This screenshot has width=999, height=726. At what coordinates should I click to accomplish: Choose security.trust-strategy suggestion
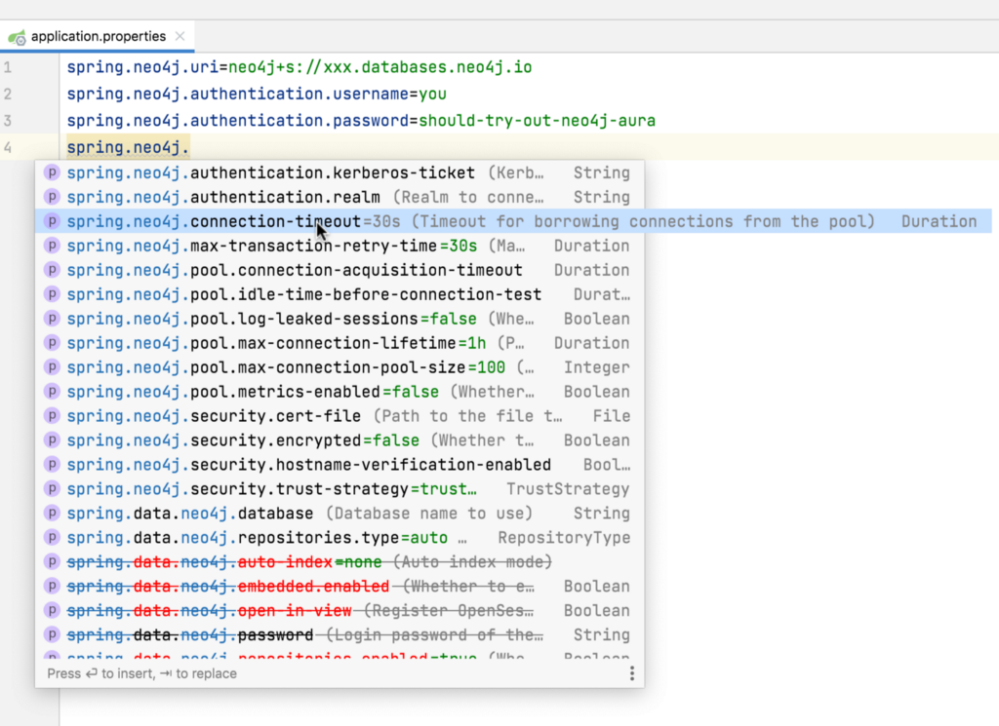pos(340,489)
